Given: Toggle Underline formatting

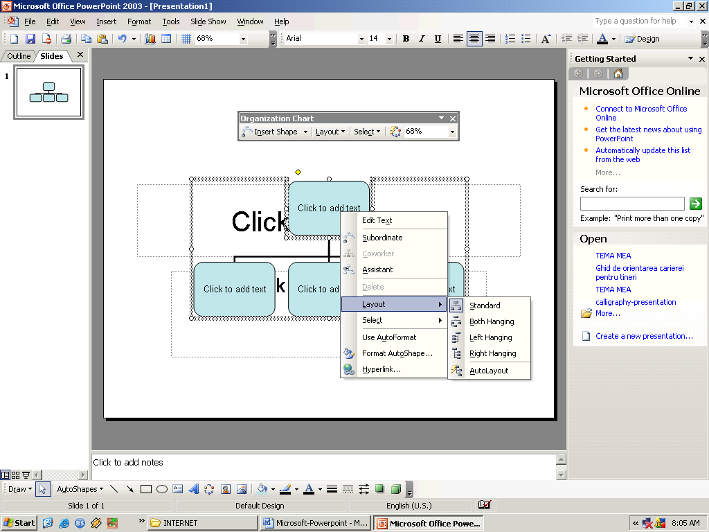Looking at the screenshot, I should coord(438,39).
